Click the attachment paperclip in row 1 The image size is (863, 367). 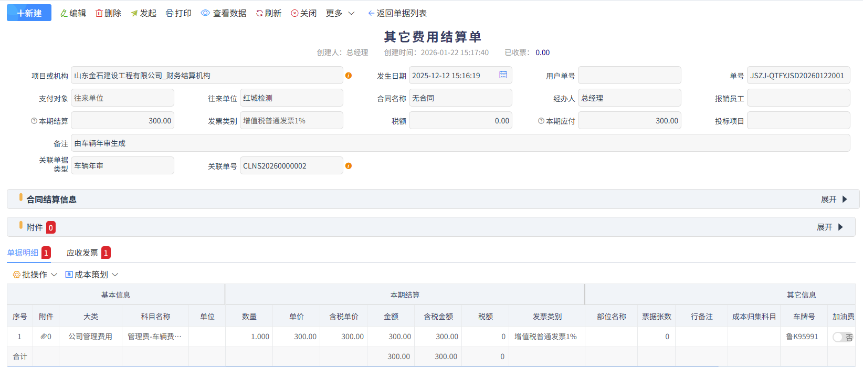point(44,337)
